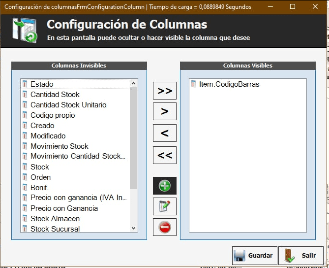Exit the dialog with Salir button

[300, 256]
